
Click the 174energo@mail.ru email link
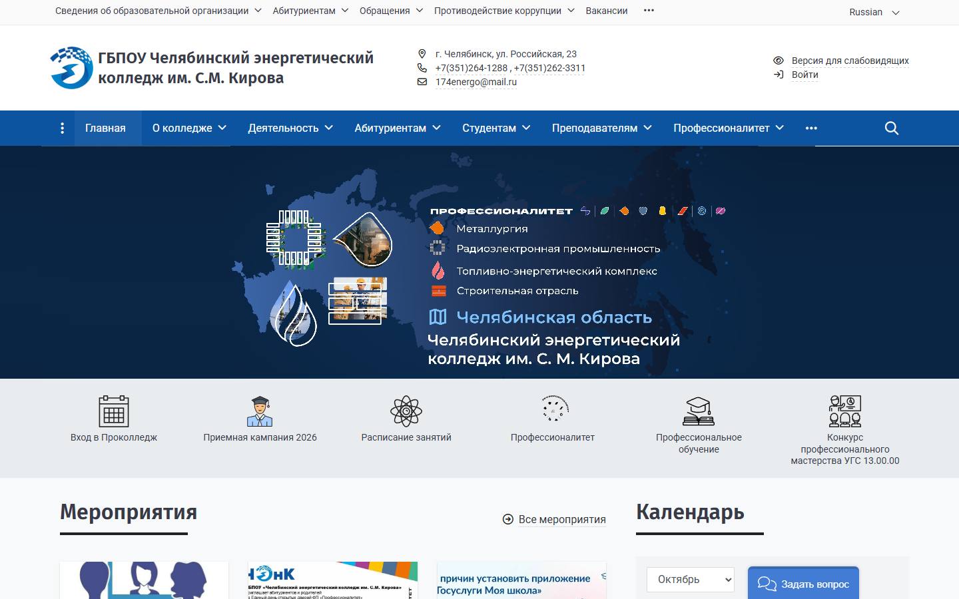pos(476,82)
